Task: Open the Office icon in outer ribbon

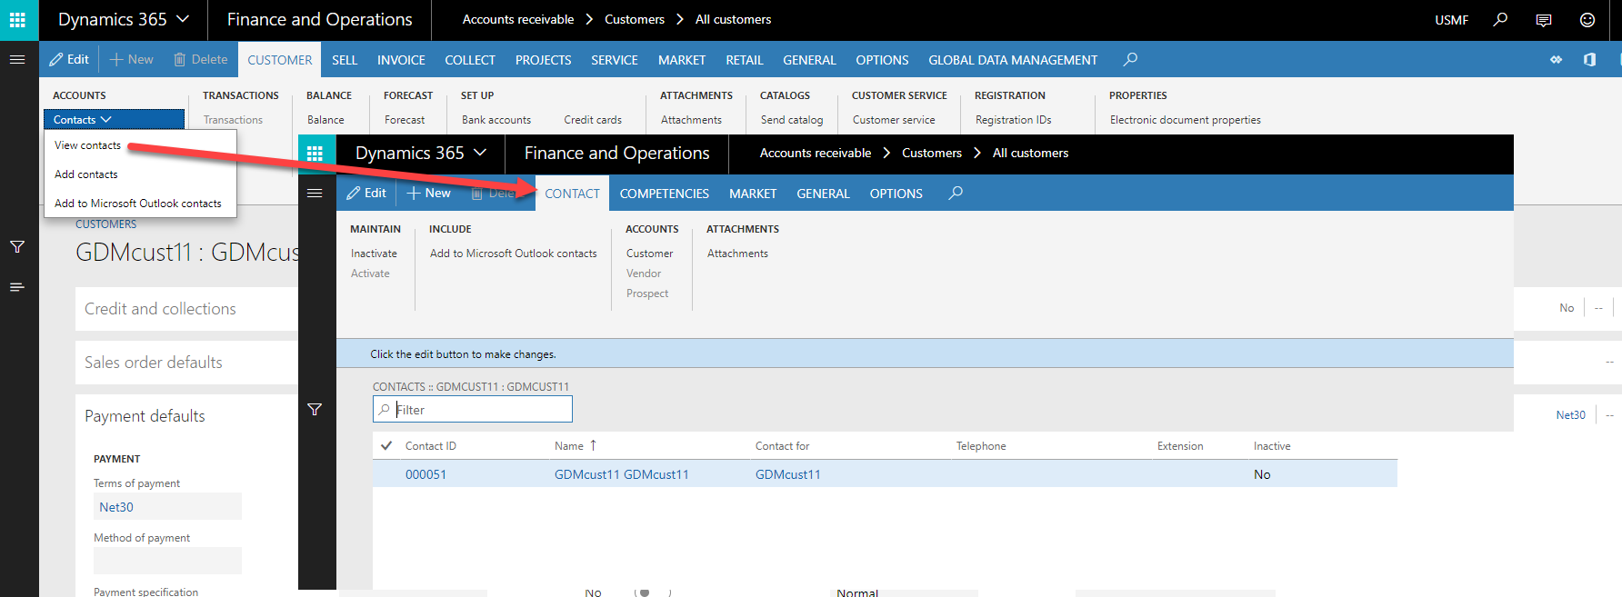Action: coord(1589,59)
